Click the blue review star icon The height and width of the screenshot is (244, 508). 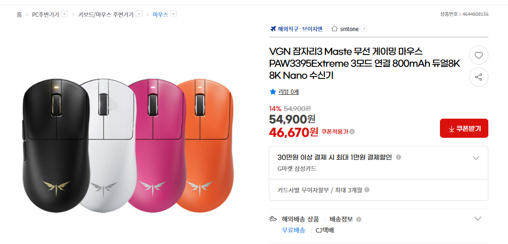pyautogui.click(x=273, y=92)
